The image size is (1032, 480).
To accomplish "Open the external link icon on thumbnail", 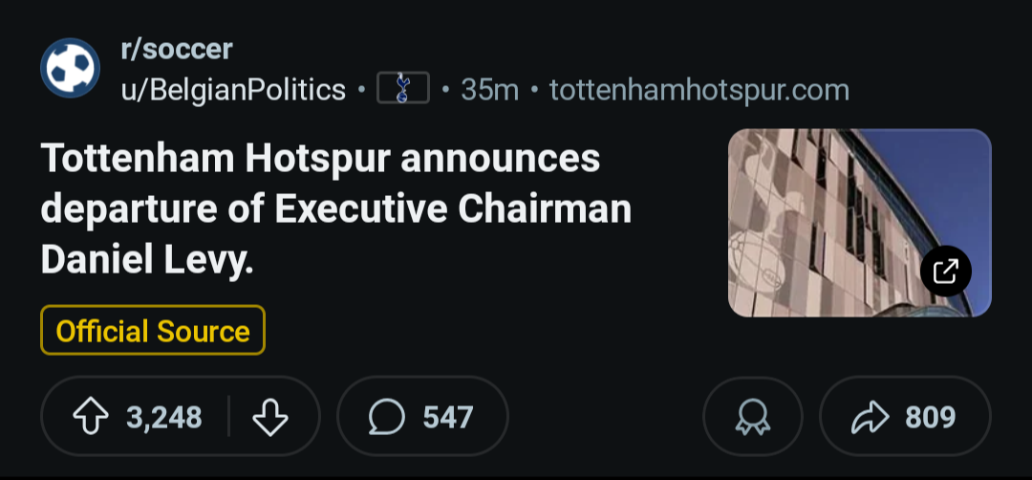I will 945,272.
